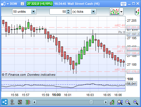Image resolution: width=141 pixels, height=107 pixels.
Task: Click the 15:56 time axis label
Action: click(x=14, y=95)
